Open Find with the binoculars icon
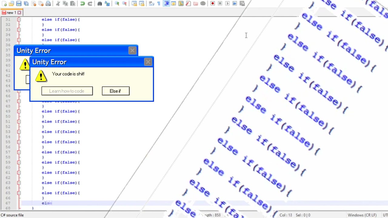The width and height of the screenshot is (388, 218). click(x=100, y=4)
